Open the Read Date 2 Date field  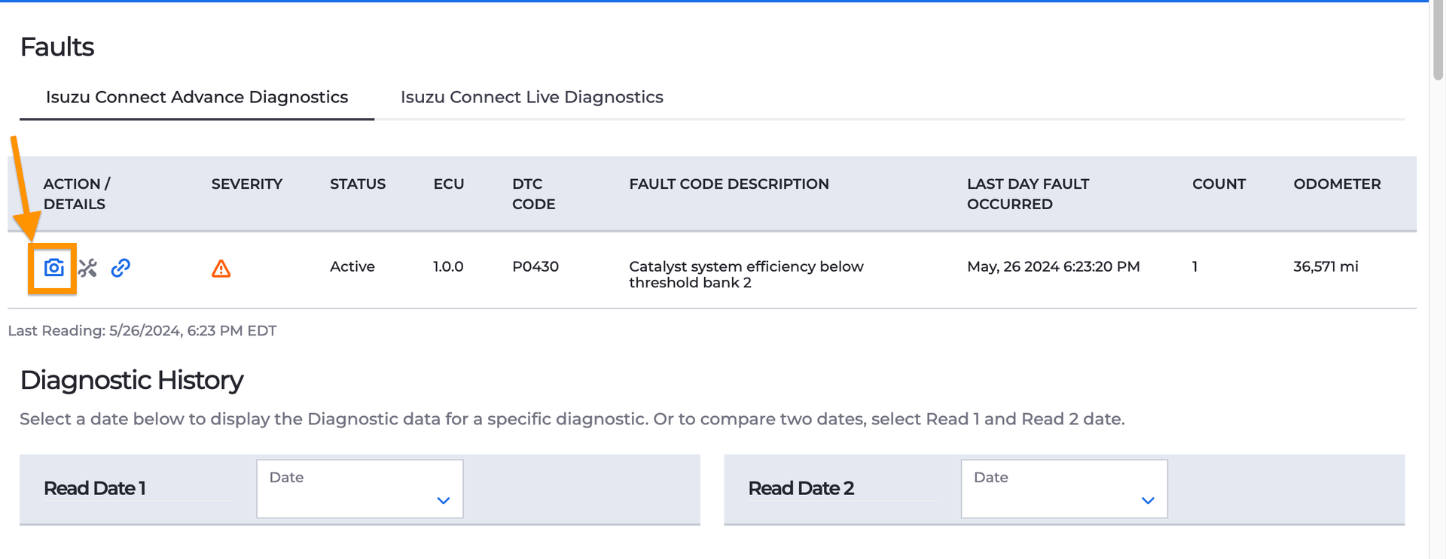point(1064,489)
